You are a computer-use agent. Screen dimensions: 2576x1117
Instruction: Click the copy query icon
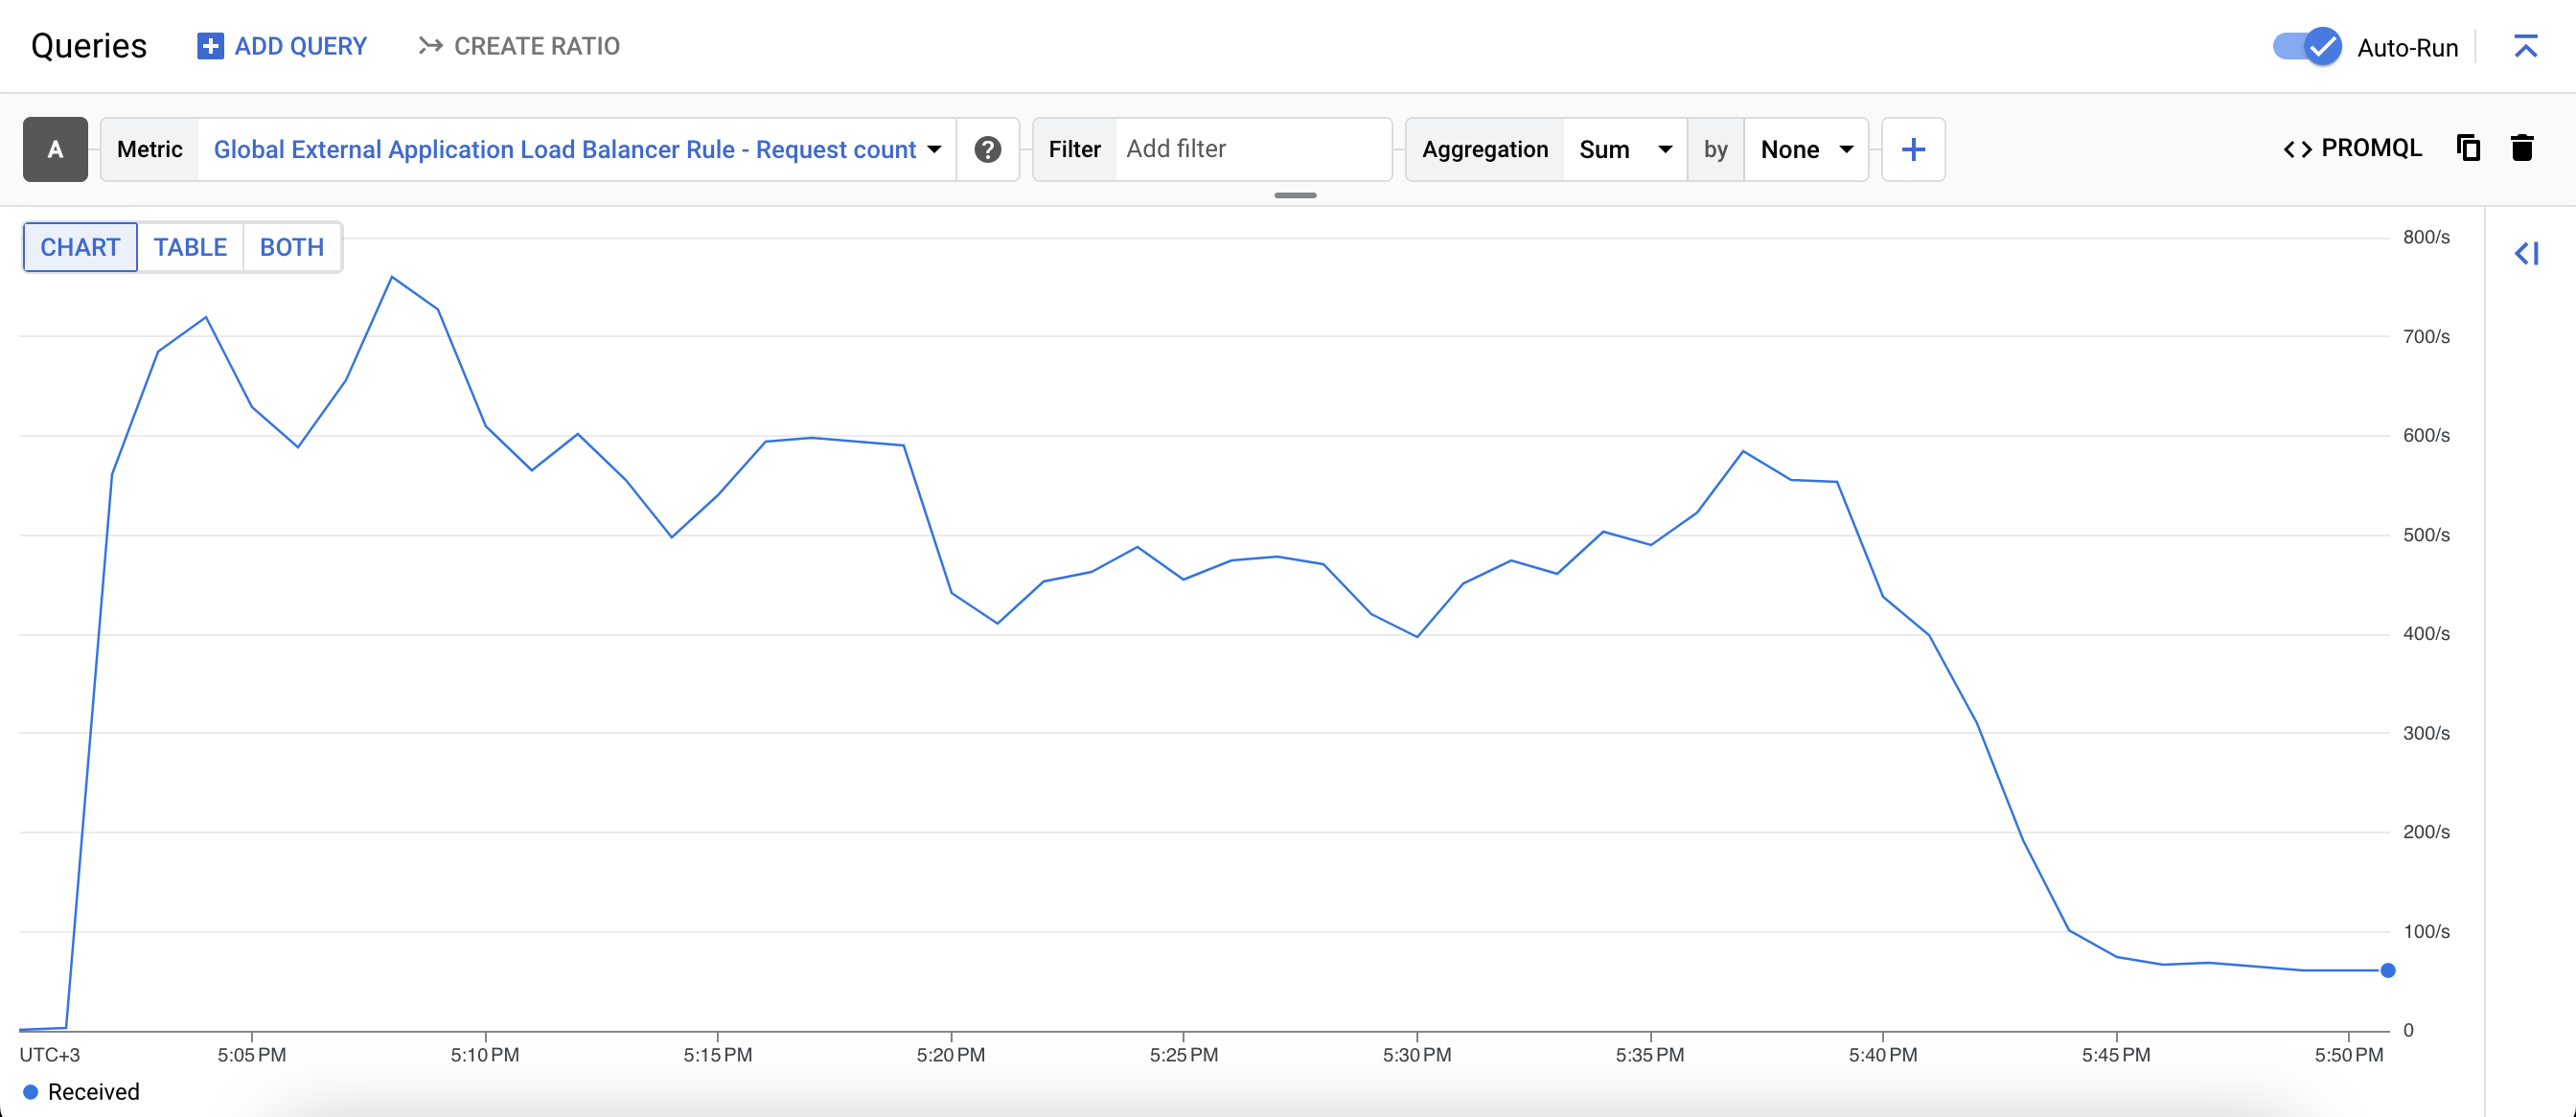2470,148
